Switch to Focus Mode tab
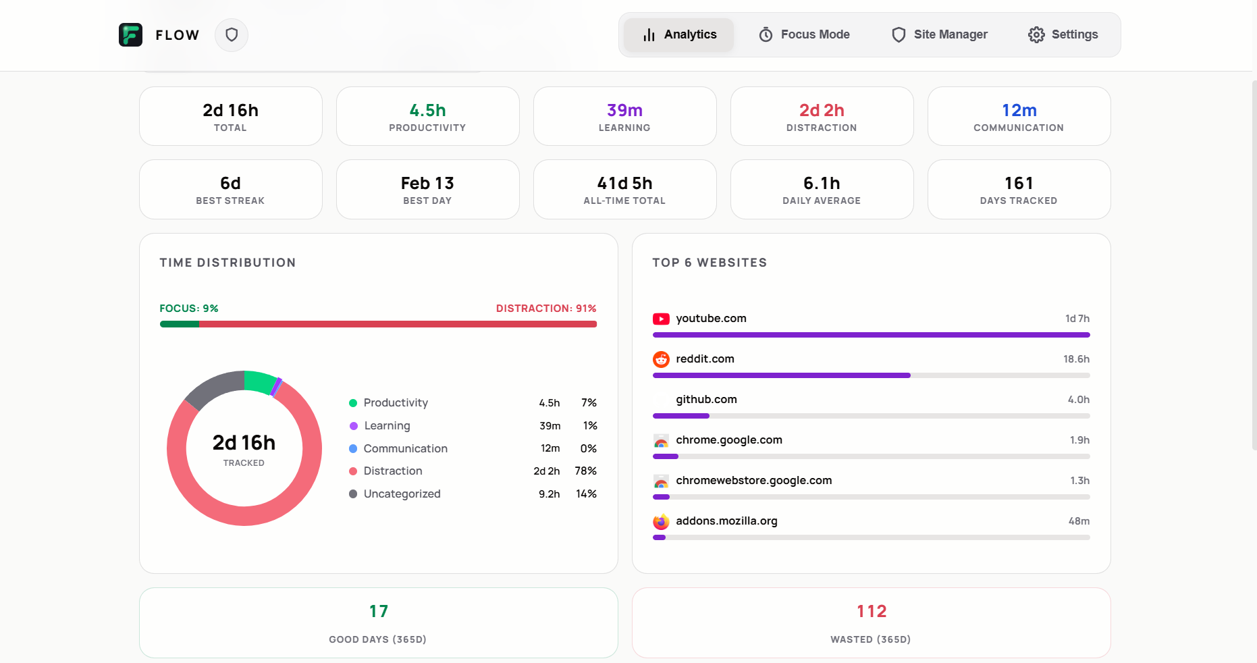Viewport: 1257px width, 663px height. (804, 34)
